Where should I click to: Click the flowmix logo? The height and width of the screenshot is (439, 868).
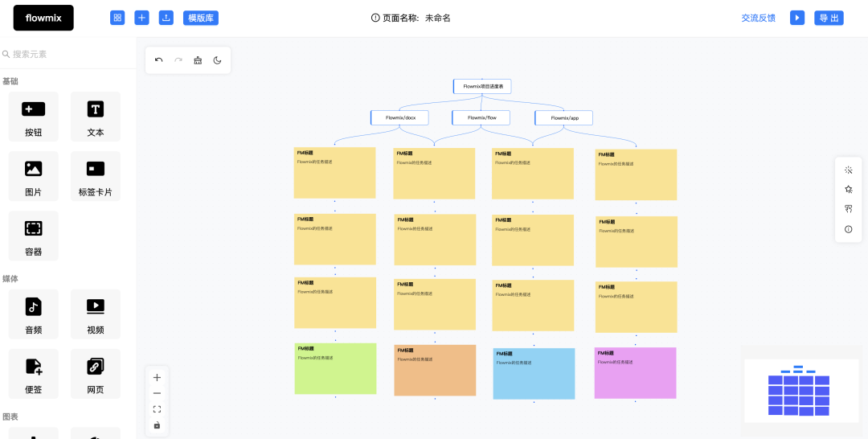click(x=43, y=18)
